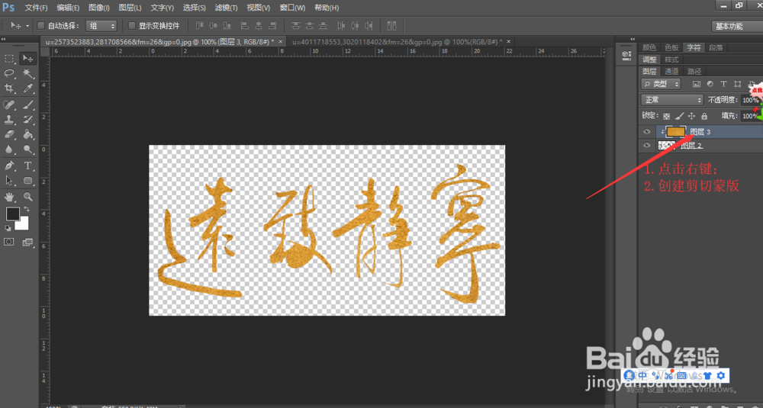Viewport: 763px width, 408px height.
Task: Enable the 自动选择 checkbox
Action: (41, 26)
